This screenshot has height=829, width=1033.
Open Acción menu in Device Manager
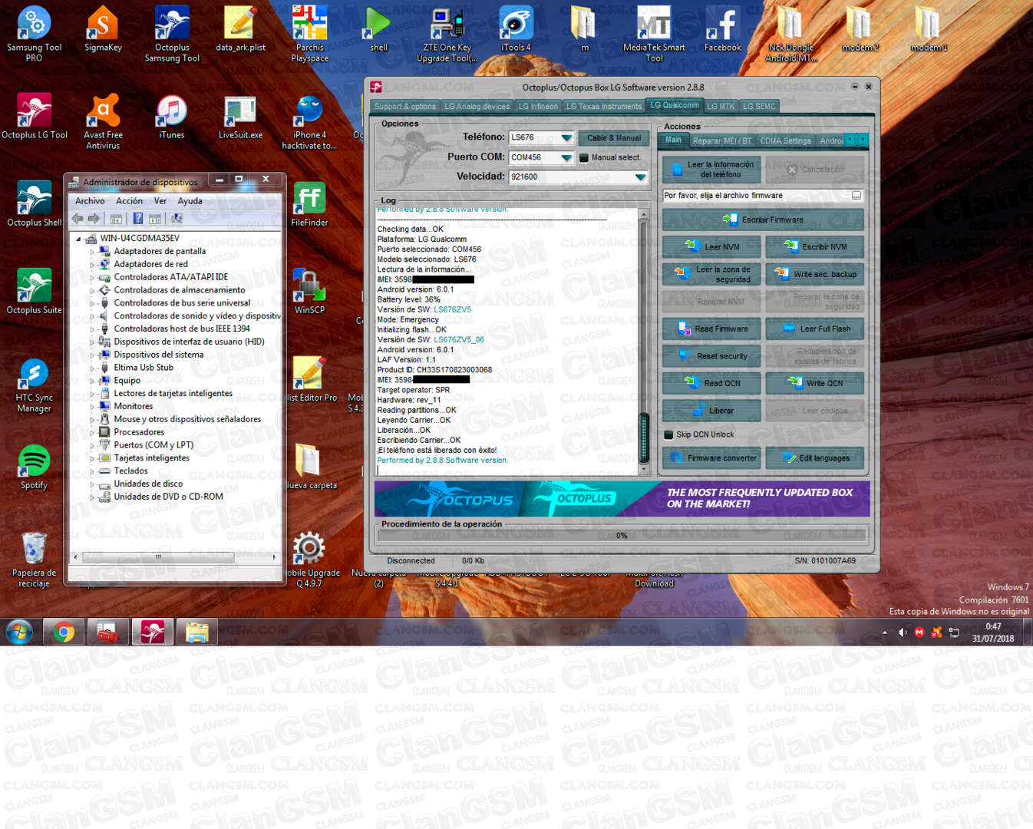(129, 201)
